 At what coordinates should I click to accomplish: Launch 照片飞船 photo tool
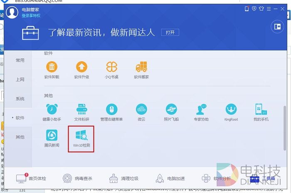click(x=171, y=113)
